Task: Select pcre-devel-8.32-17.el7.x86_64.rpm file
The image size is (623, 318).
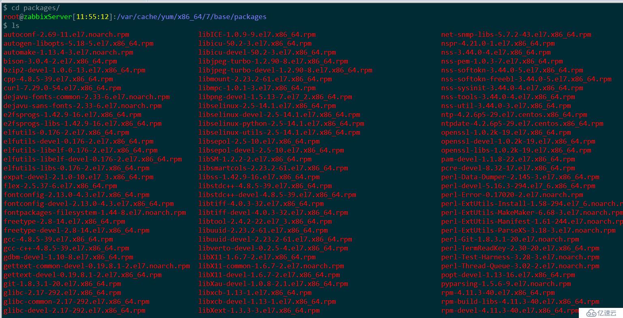Action: [x=508, y=168]
